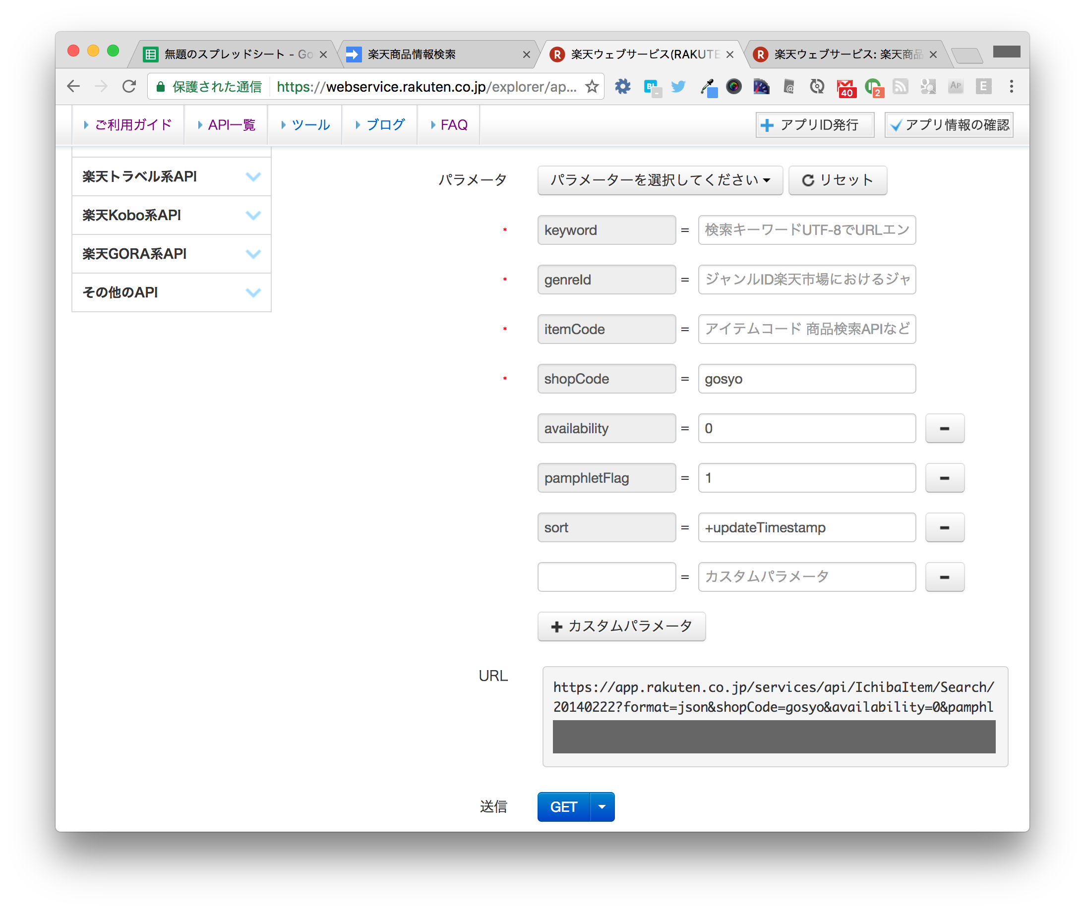
Task: Click the grey E extension icon
Action: 983,86
